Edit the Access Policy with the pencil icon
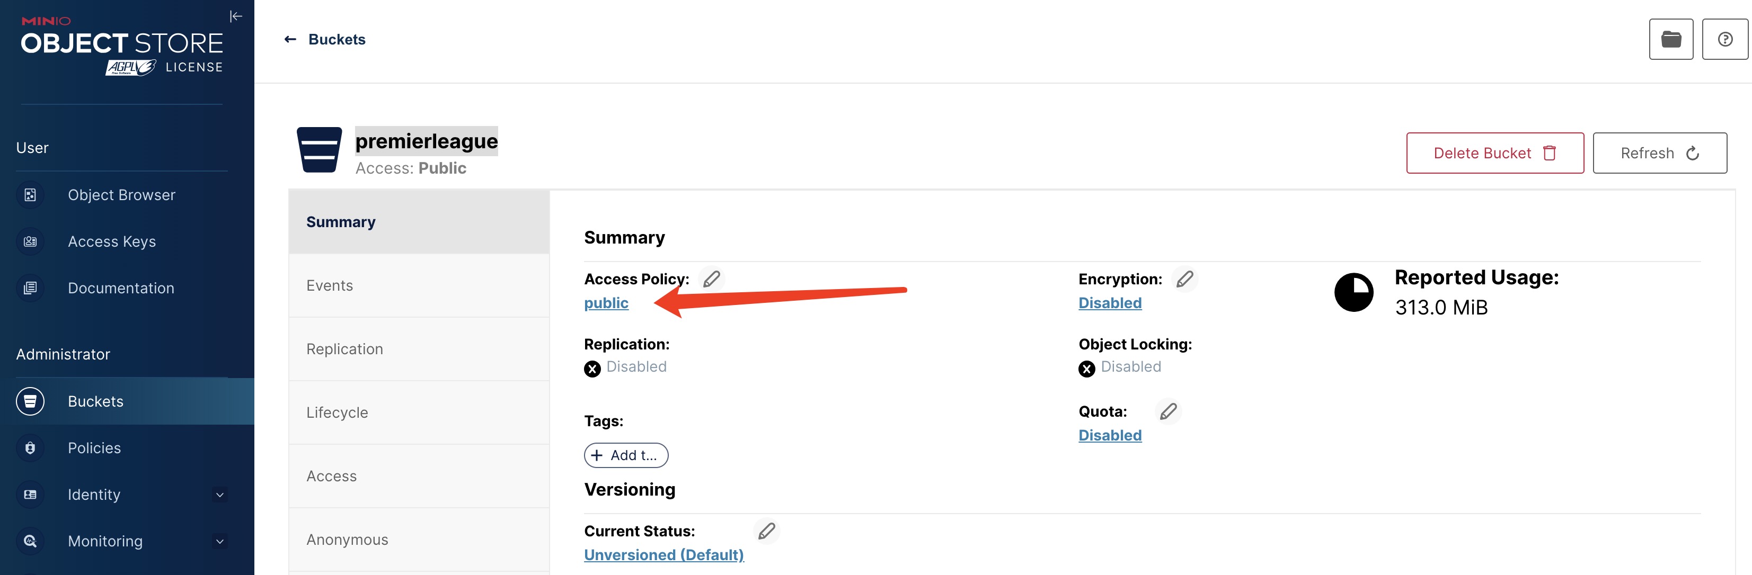This screenshot has height=575, width=1752. tap(711, 278)
